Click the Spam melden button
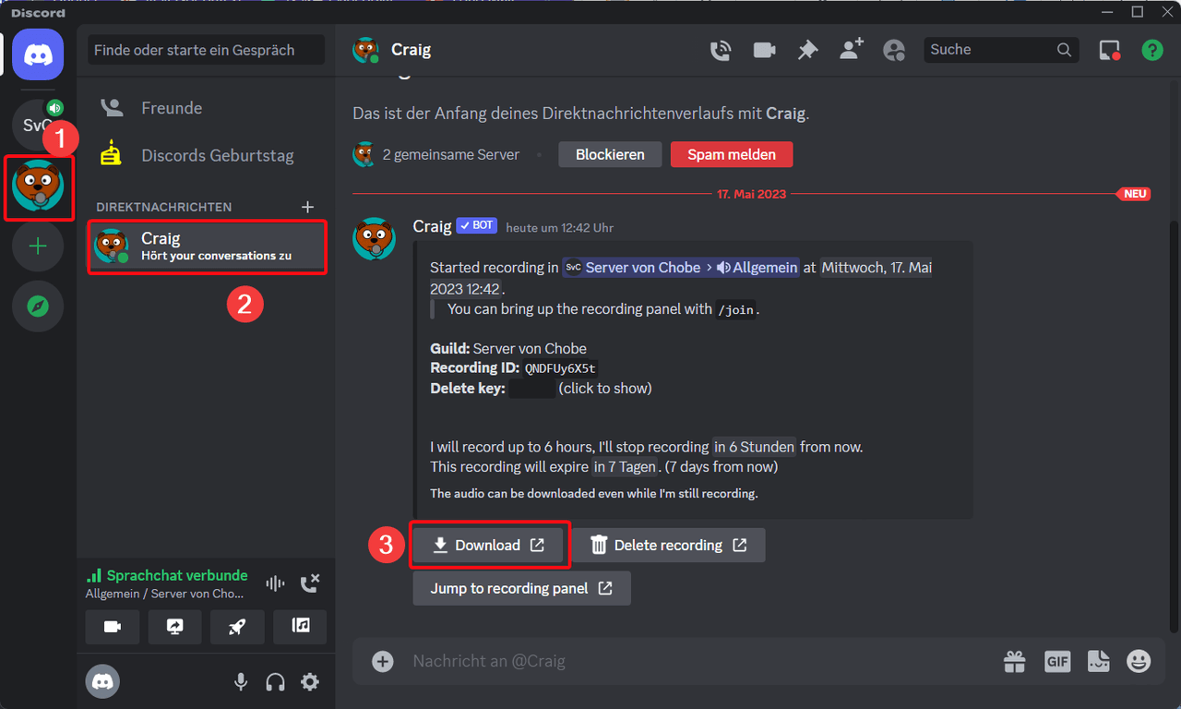Screen dimensions: 1181x709 732,154
